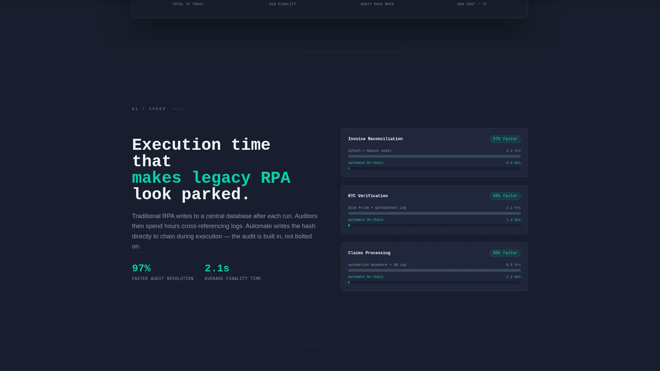Click the TOTAL TX TODAY label

(x=188, y=4)
